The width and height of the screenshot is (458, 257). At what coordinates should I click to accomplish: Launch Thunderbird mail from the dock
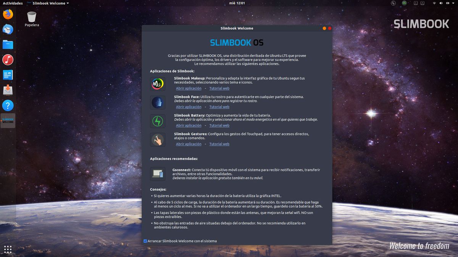(x=8, y=29)
